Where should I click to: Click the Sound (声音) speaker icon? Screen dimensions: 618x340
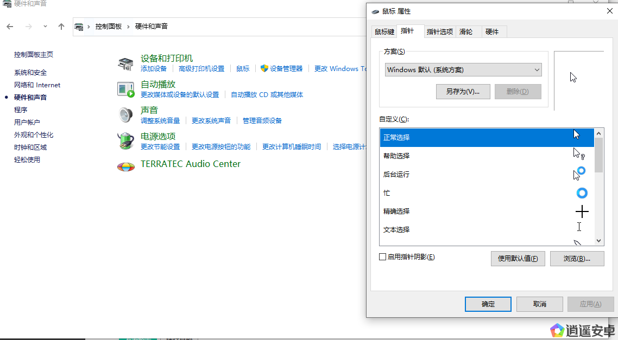[125, 115]
